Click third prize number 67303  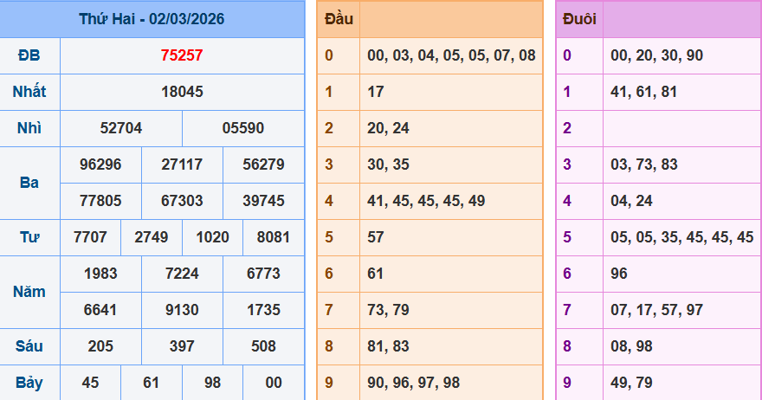coord(182,201)
